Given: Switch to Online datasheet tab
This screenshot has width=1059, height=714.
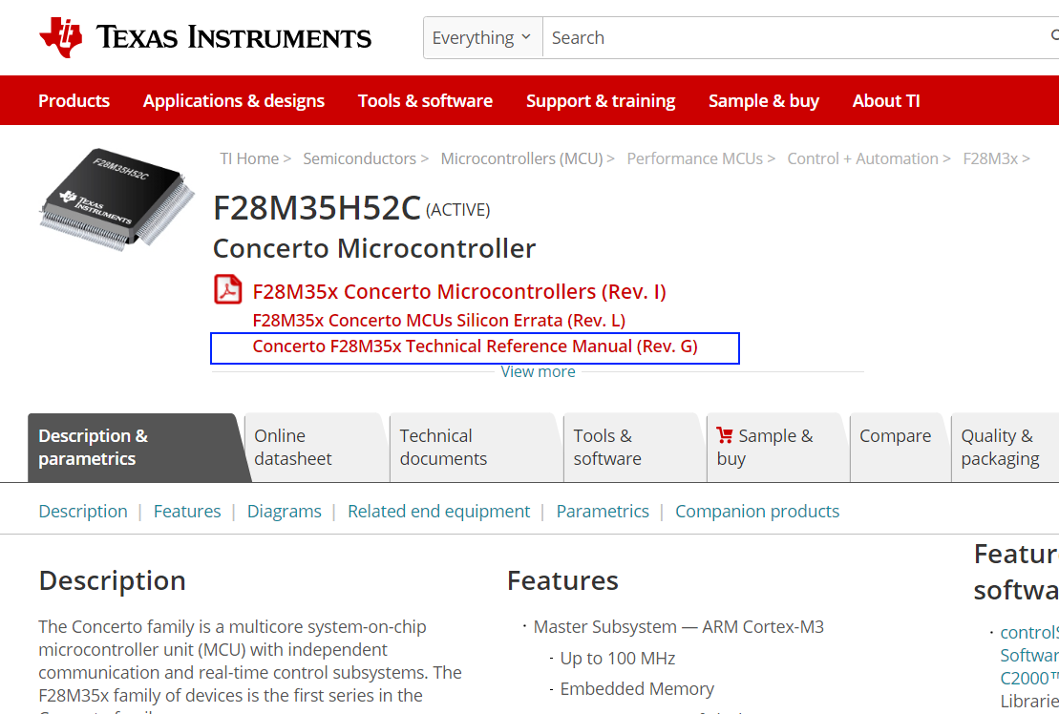Looking at the screenshot, I should (316, 448).
